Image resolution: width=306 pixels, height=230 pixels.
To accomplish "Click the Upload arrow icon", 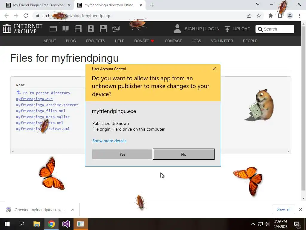I will [x=227, y=29].
